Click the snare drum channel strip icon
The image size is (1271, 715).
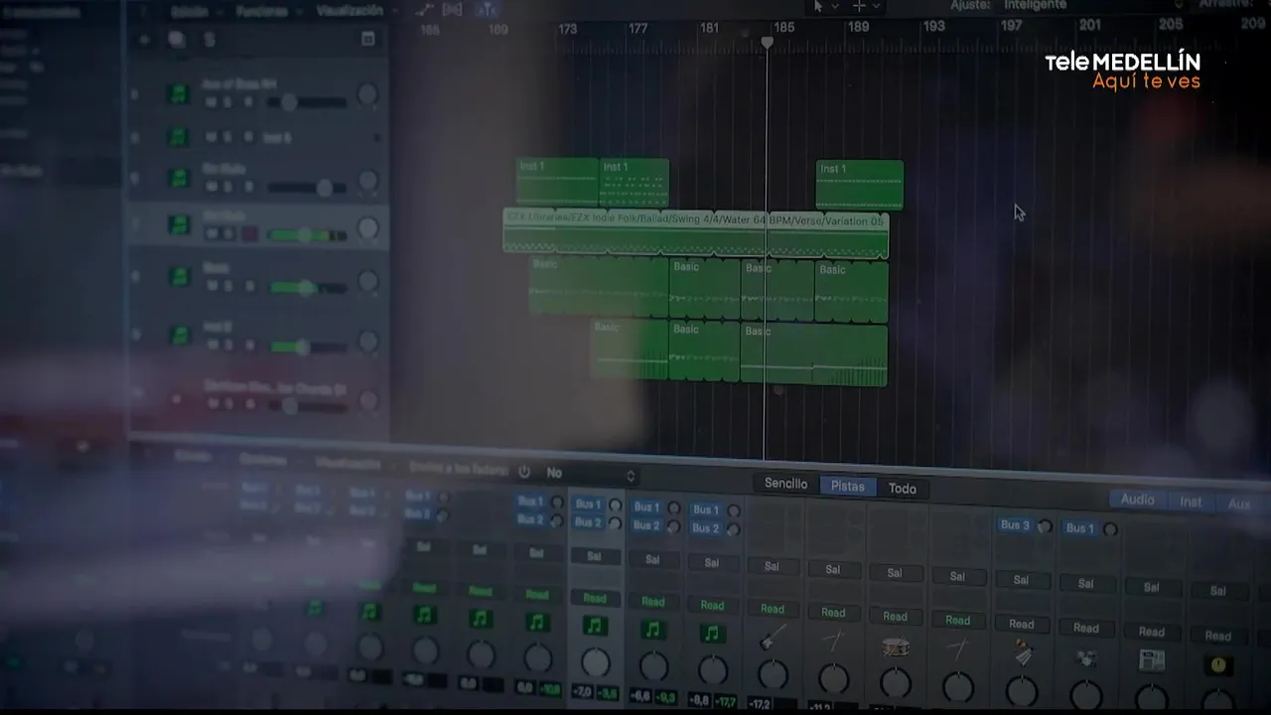895,646
